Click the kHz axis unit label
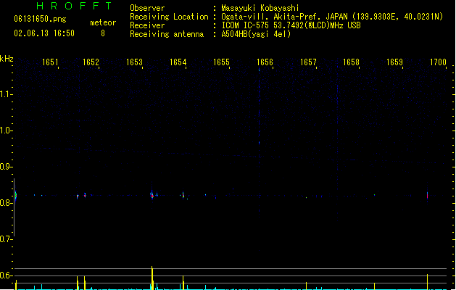 pos(7,59)
